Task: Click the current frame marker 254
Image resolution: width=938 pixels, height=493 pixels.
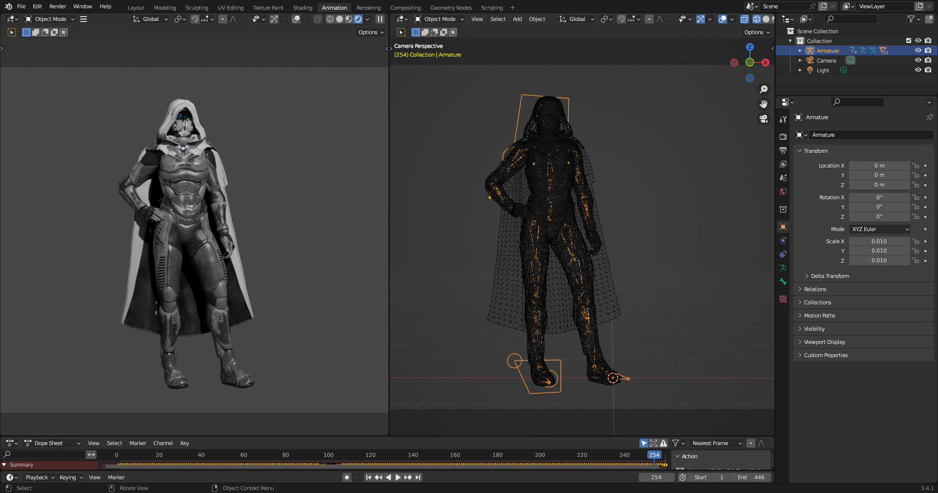Action: click(654, 455)
